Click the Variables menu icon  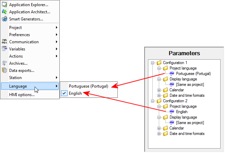[4, 49]
